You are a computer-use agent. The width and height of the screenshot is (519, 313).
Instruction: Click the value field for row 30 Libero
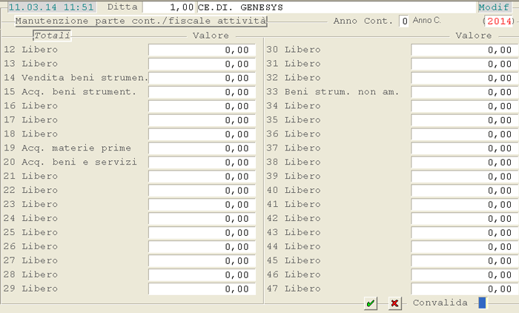click(x=464, y=50)
